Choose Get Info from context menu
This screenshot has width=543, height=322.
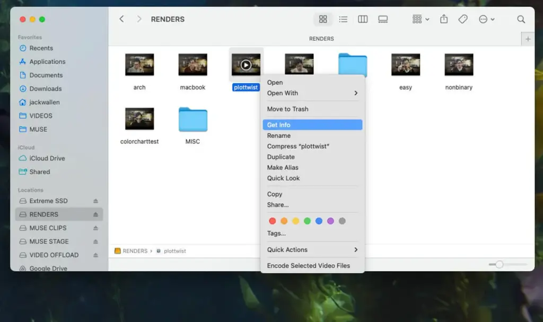312,125
